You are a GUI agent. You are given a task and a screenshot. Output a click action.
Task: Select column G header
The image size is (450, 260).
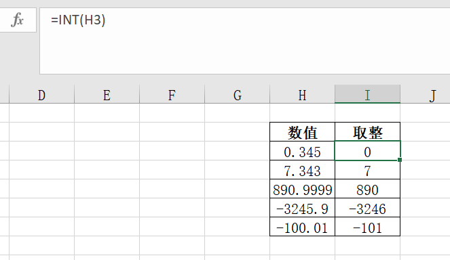click(x=237, y=94)
